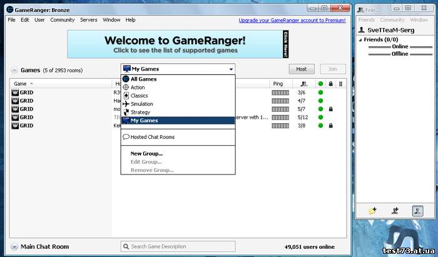Select the GRID room with 5/7 players

178,109
